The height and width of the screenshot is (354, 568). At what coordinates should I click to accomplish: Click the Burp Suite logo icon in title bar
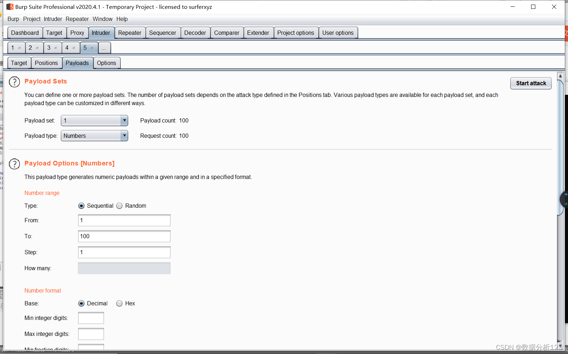(10, 7)
